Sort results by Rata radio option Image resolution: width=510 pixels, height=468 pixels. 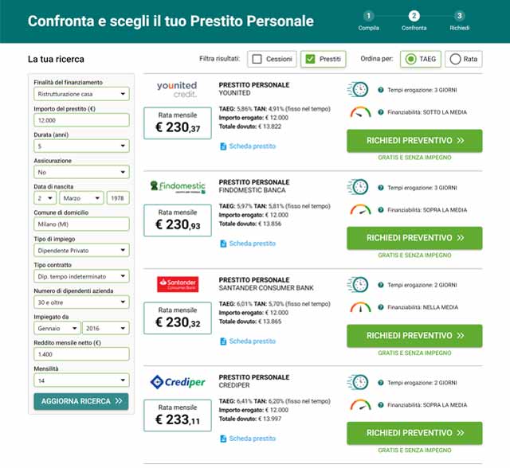(x=454, y=59)
